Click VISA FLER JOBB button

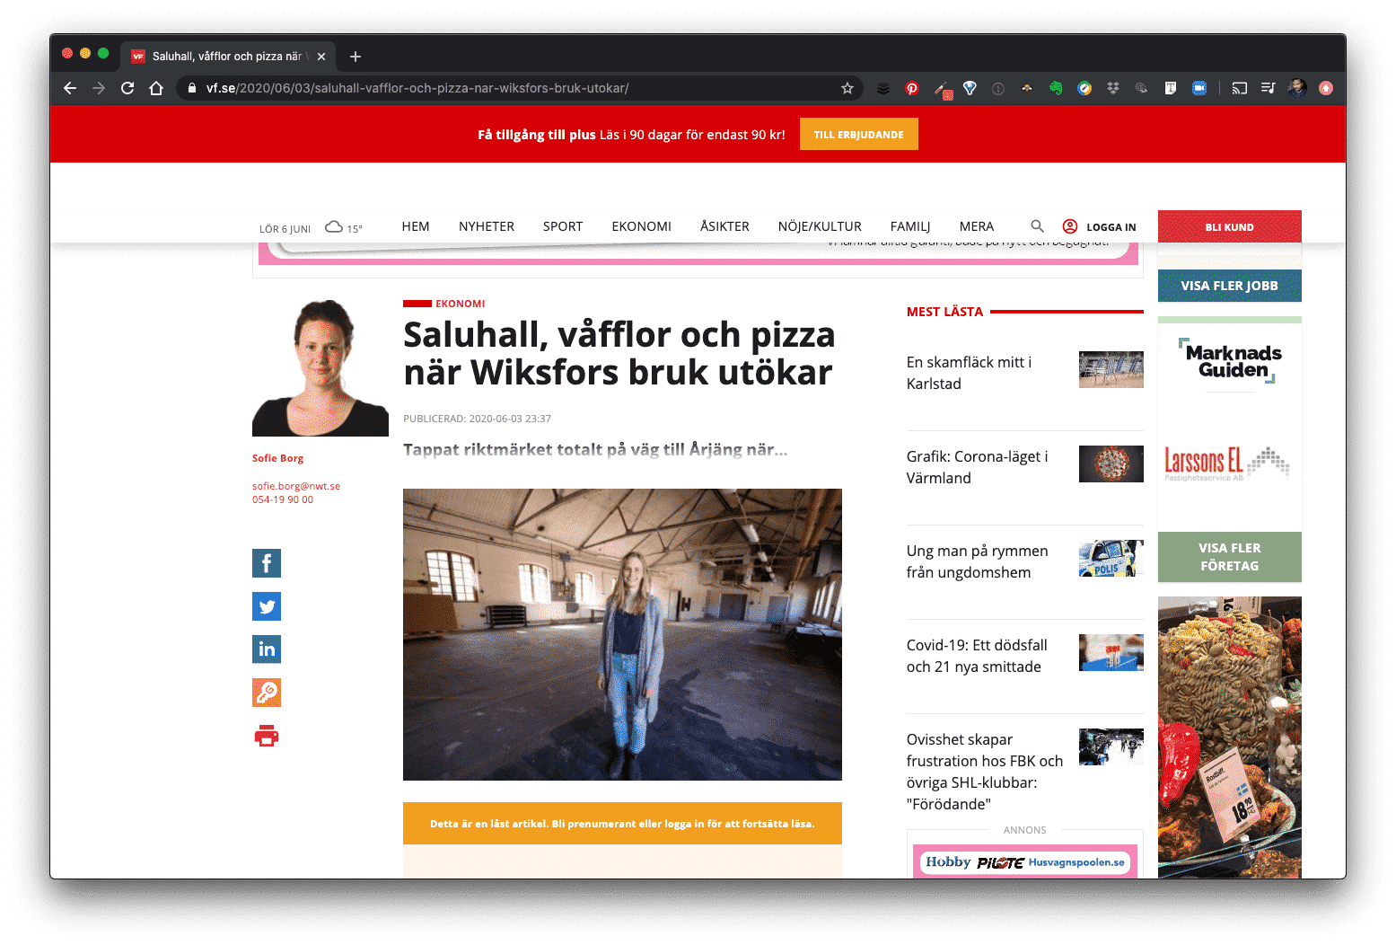pyautogui.click(x=1230, y=286)
